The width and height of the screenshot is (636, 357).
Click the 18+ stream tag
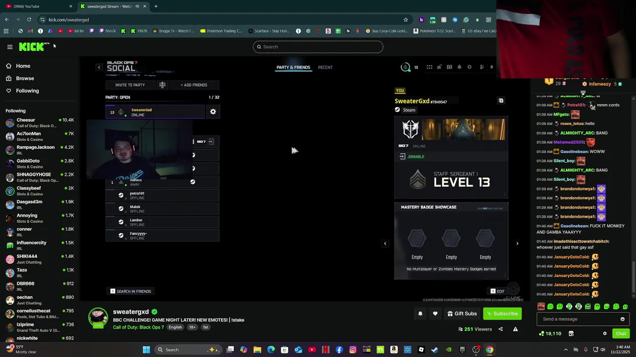(192, 327)
